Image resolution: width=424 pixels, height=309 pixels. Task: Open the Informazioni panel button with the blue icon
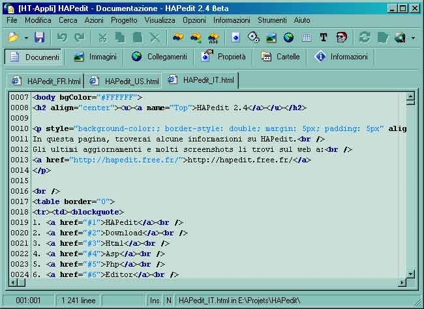pyautogui.click(x=341, y=57)
